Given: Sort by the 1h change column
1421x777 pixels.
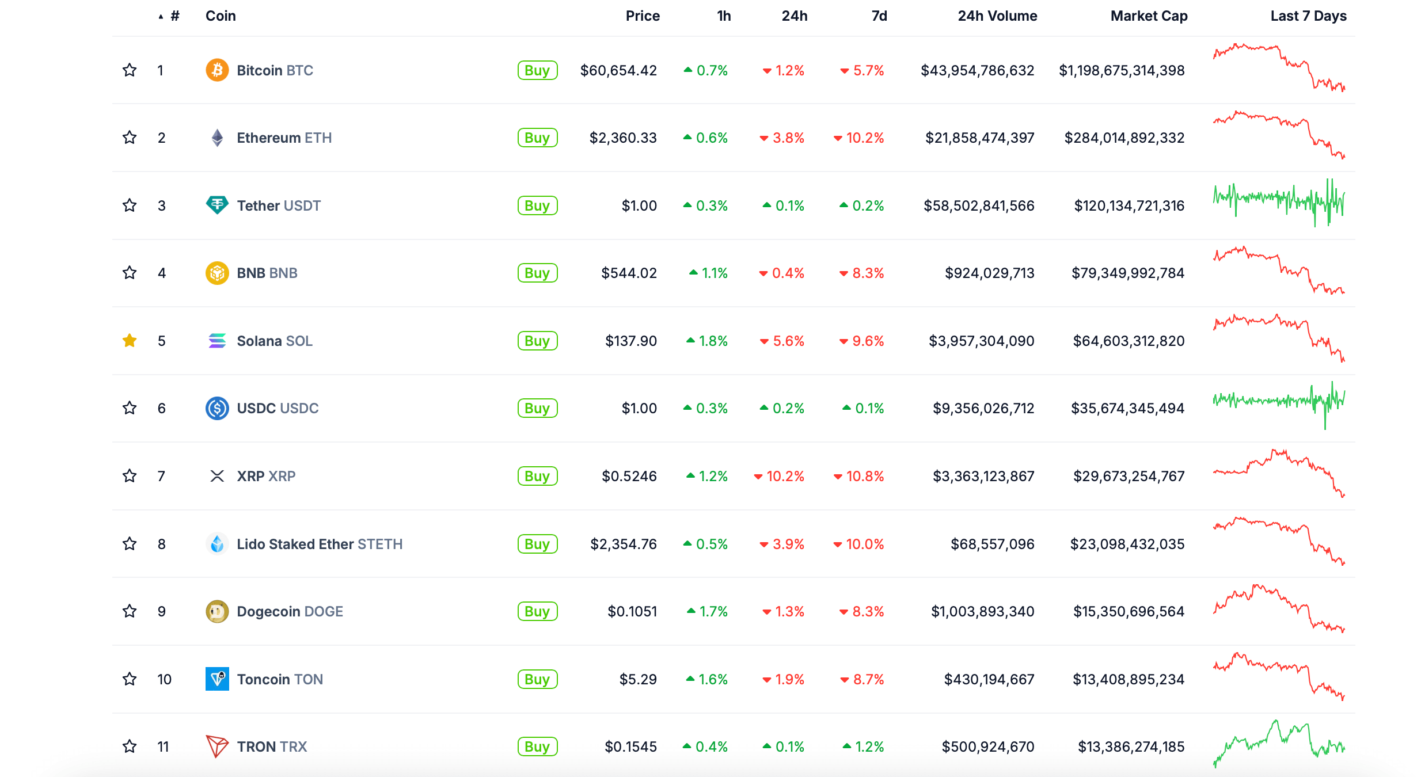Looking at the screenshot, I should [x=724, y=16].
